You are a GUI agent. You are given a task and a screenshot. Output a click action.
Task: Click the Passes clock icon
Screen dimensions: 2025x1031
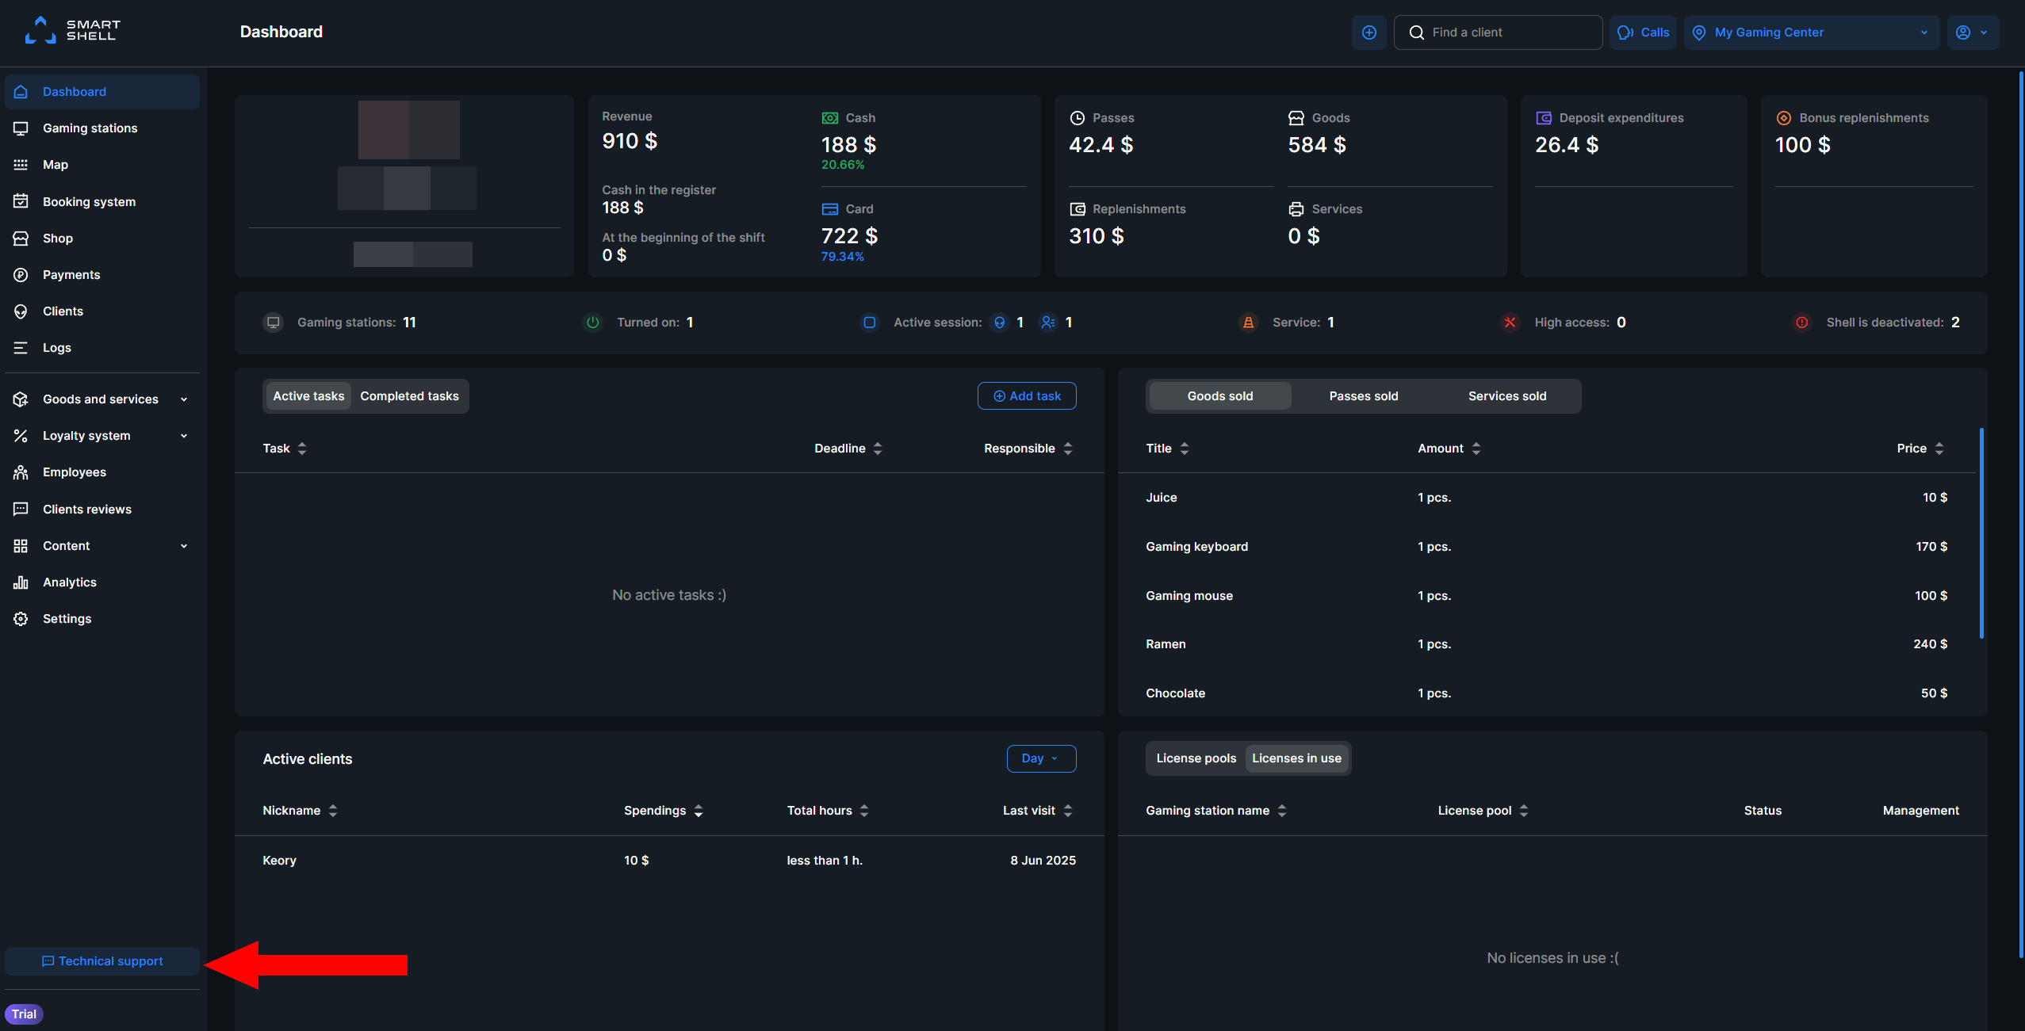point(1078,118)
